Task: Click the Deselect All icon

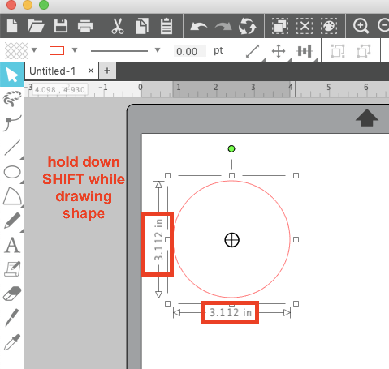Action: coord(305,26)
